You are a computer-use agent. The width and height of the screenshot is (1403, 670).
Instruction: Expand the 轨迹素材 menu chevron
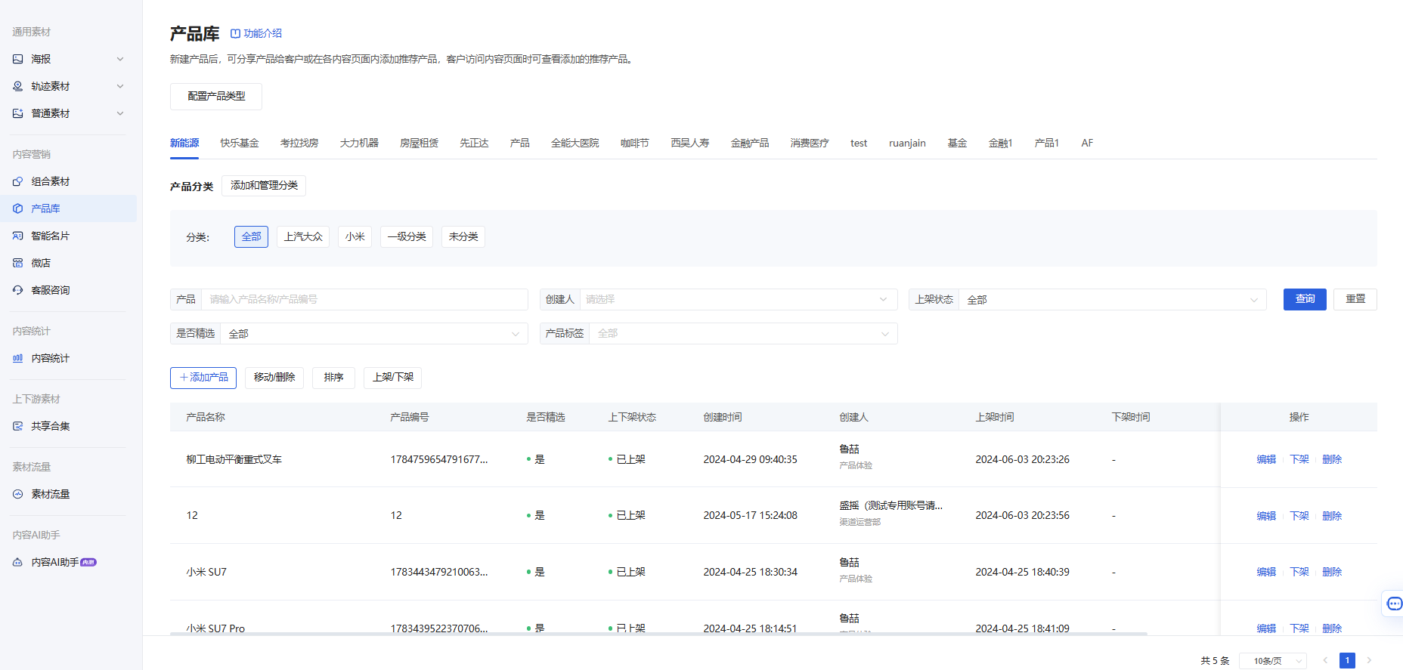[120, 86]
